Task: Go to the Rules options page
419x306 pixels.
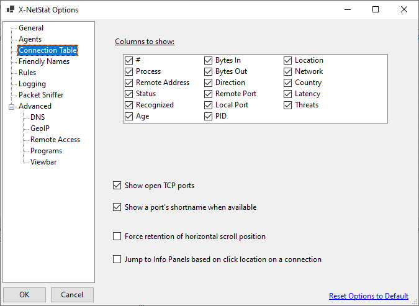Action: [27, 73]
